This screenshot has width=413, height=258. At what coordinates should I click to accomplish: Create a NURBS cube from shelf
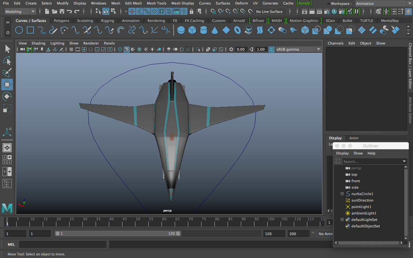pos(192,30)
